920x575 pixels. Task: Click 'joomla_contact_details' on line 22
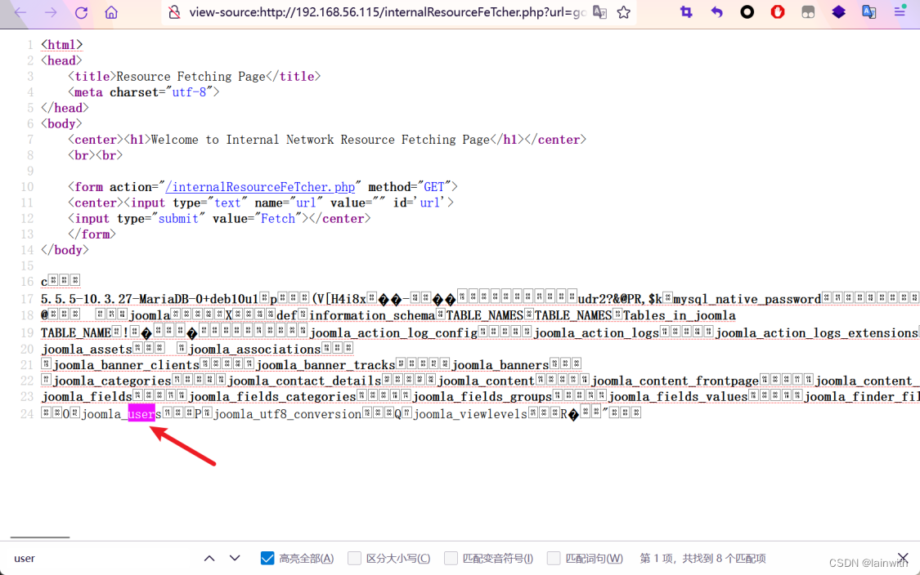[x=304, y=381]
